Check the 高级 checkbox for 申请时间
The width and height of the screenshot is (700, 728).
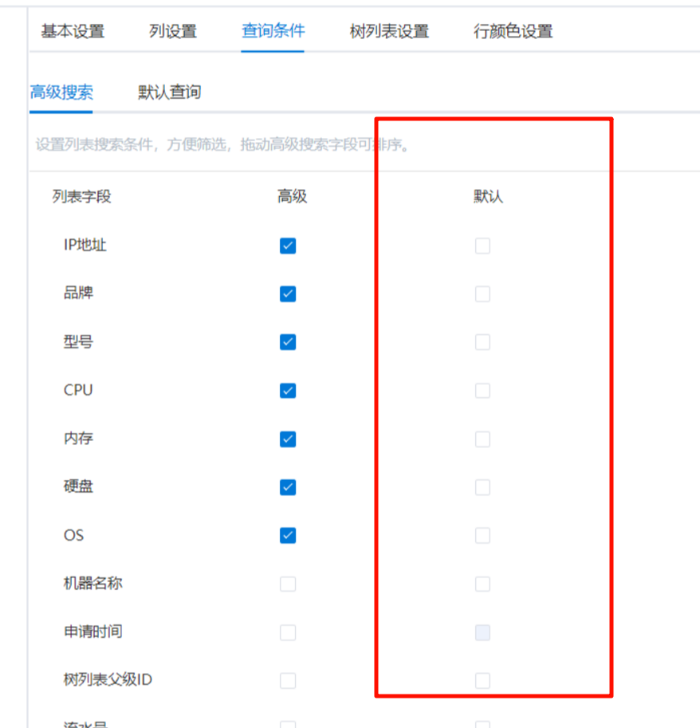[x=288, y=632]
